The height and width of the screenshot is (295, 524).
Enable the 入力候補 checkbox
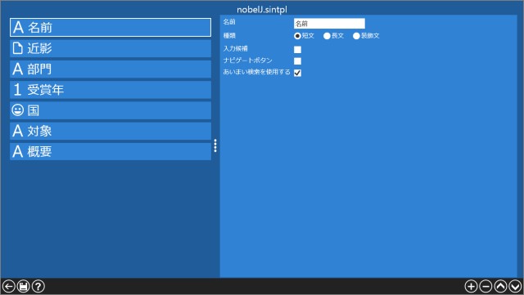coord(297,50)
